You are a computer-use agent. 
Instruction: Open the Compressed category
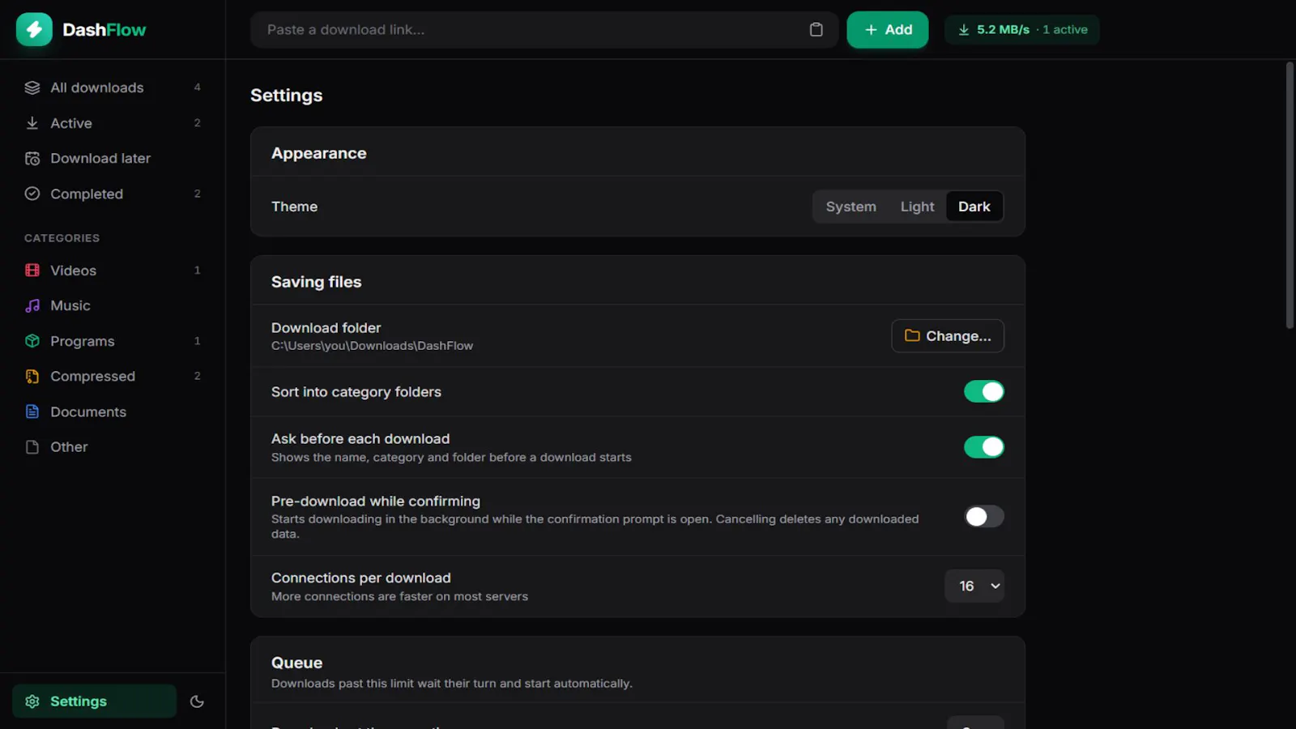113,377
